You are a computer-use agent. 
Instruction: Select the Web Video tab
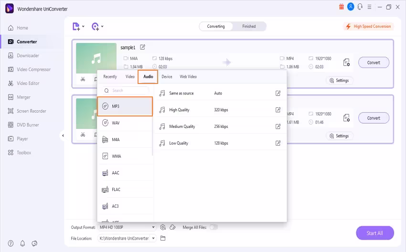[x=188, y=76]
